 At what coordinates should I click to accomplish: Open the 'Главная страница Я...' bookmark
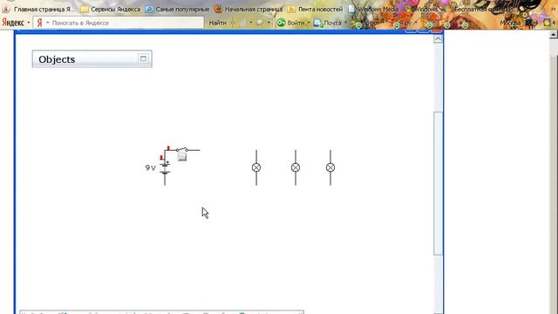point(39,10)
